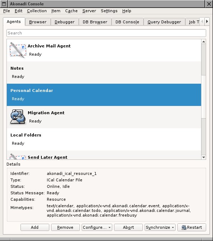The image size is (213, 241).
Task: Open the window menu icon in title bar
Action: (x=4, y=4)
